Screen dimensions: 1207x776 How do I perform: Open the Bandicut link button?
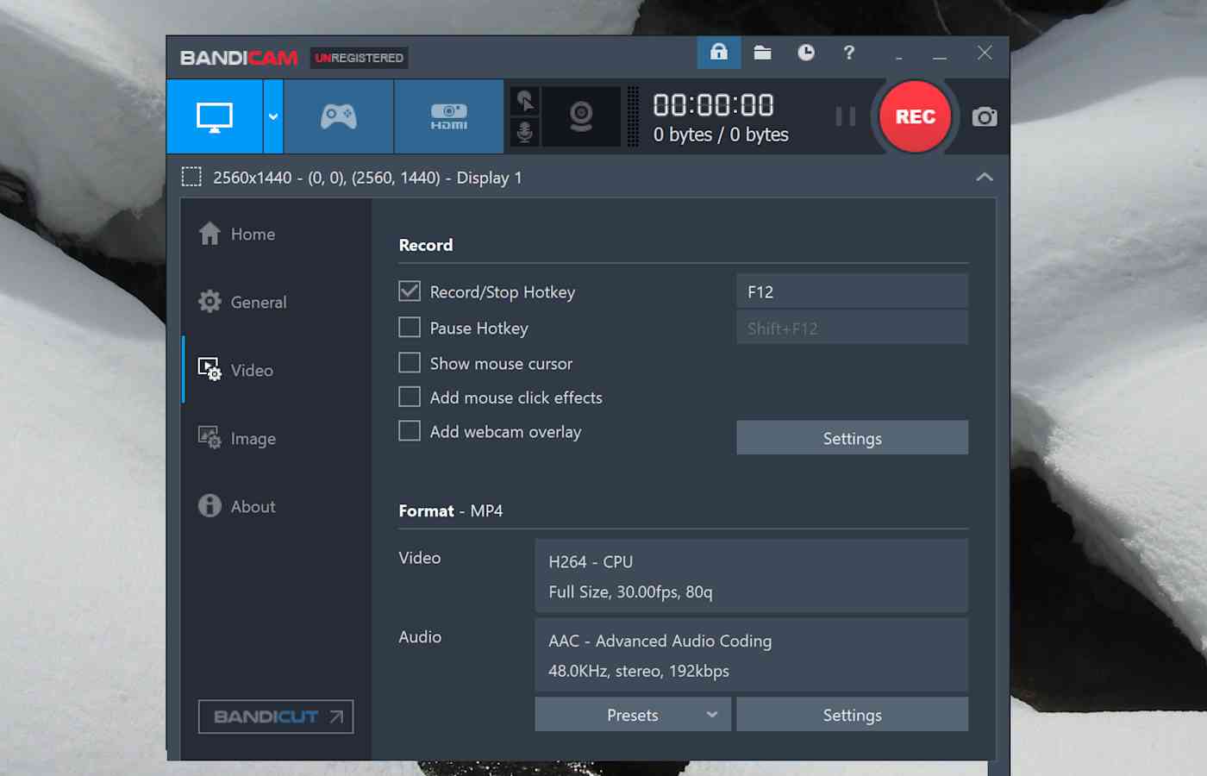tap(276, 717)
